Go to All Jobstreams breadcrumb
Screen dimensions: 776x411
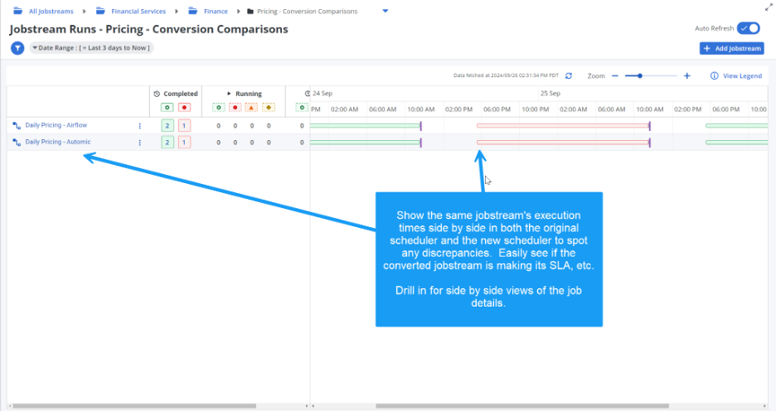(51, 12)
